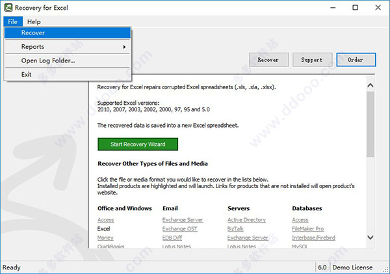Viewport: 390px width, 274px height.
Task: Open the EDB Diff link
Action: [172, 238]
